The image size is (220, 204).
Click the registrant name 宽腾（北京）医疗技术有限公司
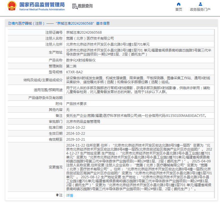tap(90, 38)
